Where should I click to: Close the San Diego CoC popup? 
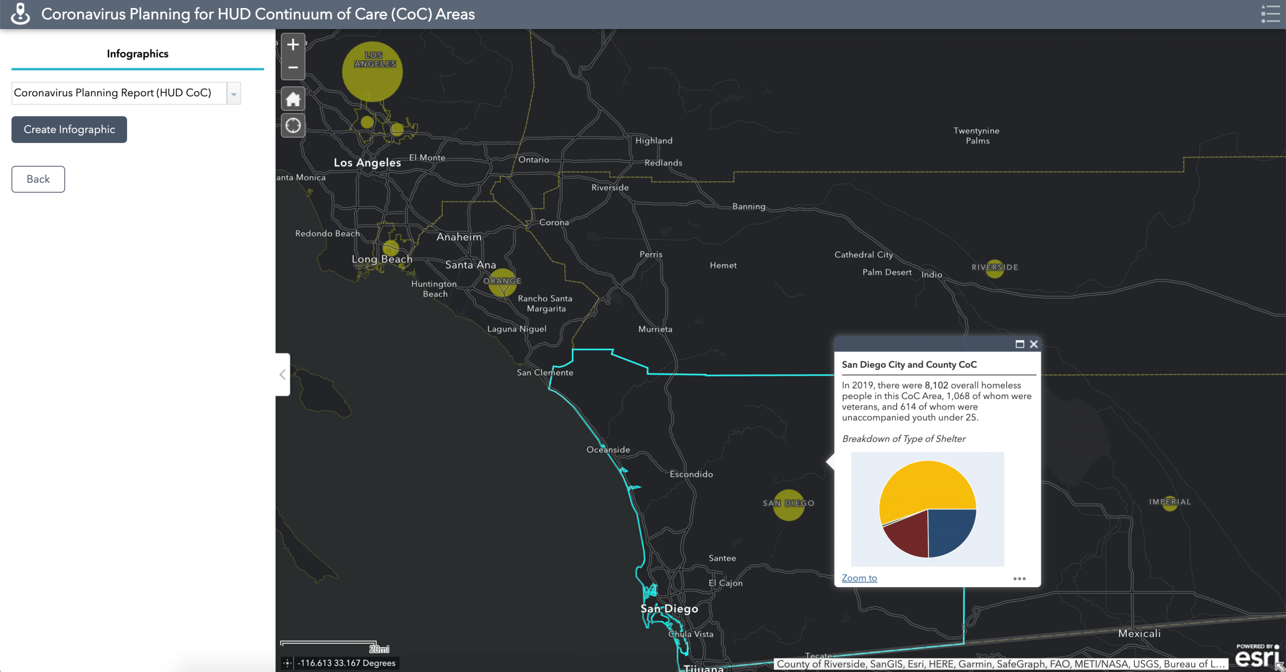1034,344
